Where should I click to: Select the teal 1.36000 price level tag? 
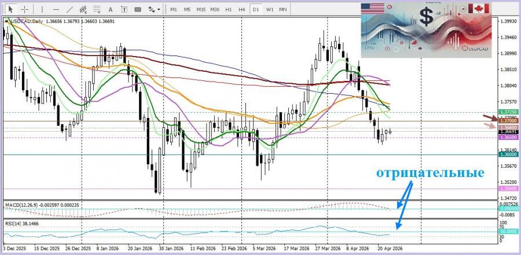point(508,154)
